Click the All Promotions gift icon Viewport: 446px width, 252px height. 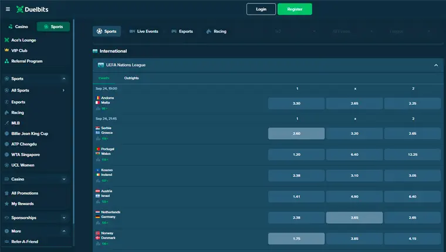click(7, 193)
